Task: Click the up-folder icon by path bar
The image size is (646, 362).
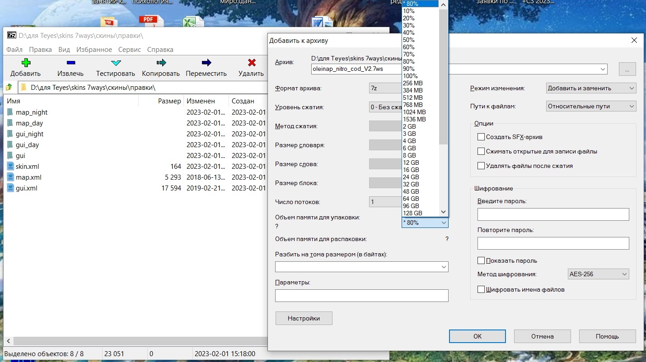Action: (9, 87)
